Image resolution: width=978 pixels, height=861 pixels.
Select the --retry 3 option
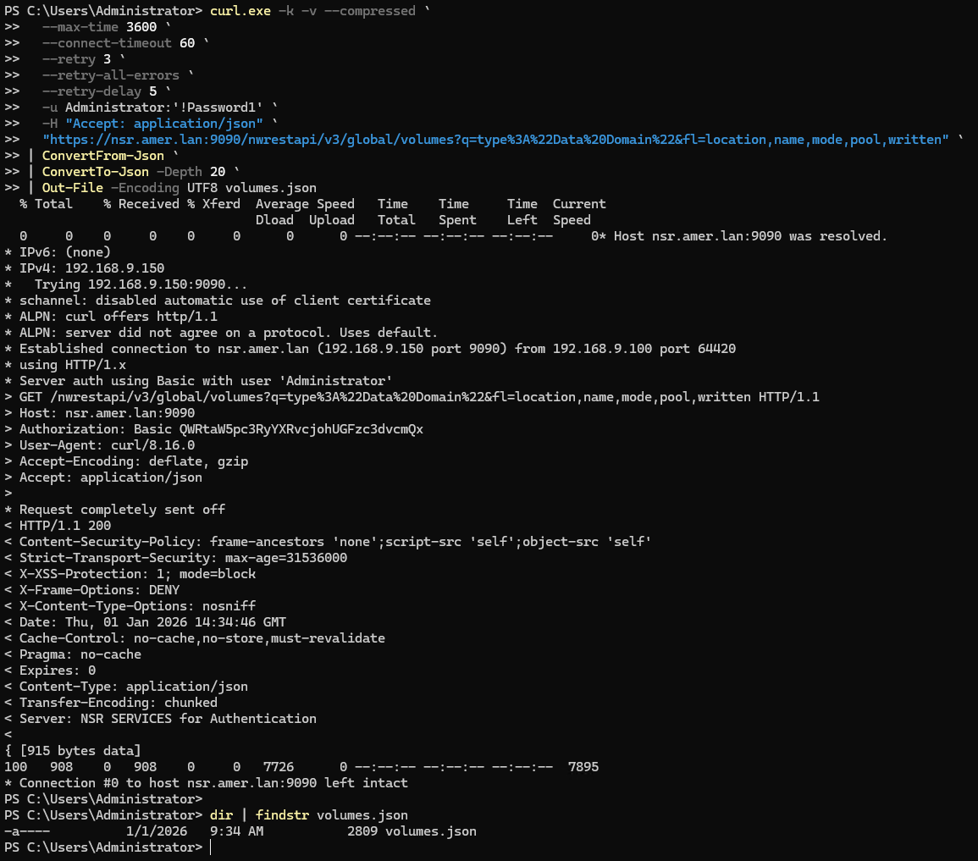(x=76, y=58)
